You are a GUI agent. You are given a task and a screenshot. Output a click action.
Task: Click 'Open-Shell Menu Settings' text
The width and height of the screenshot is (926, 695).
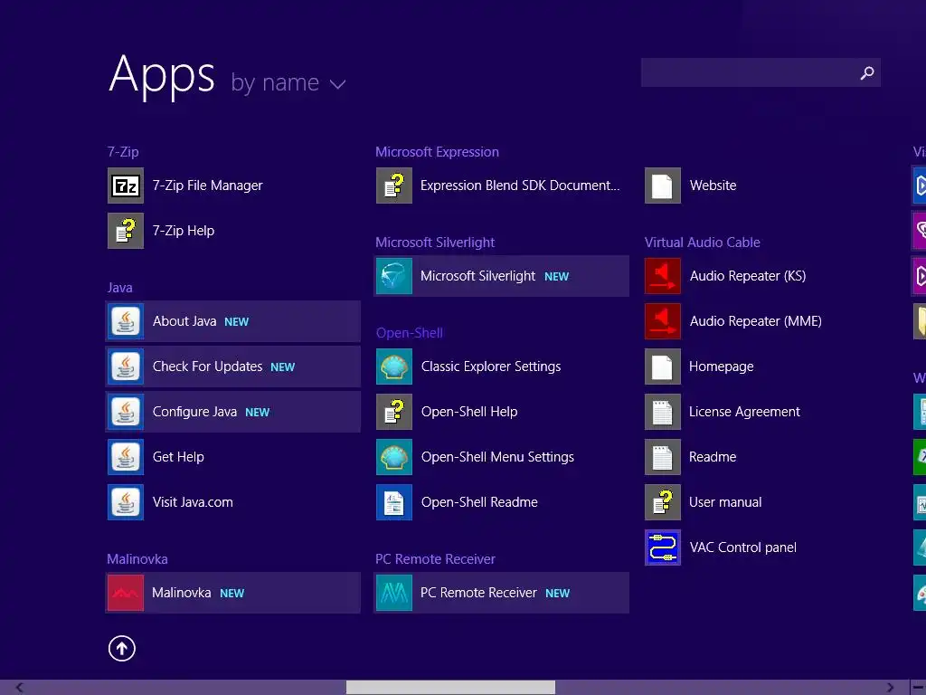[497, 457]
